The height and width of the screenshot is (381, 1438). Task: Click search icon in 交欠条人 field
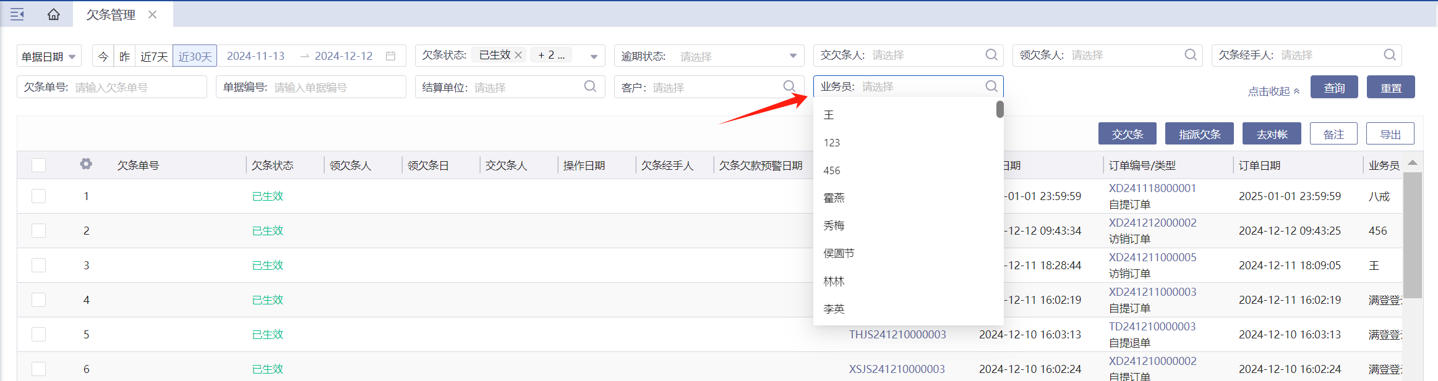pos(991,55)
